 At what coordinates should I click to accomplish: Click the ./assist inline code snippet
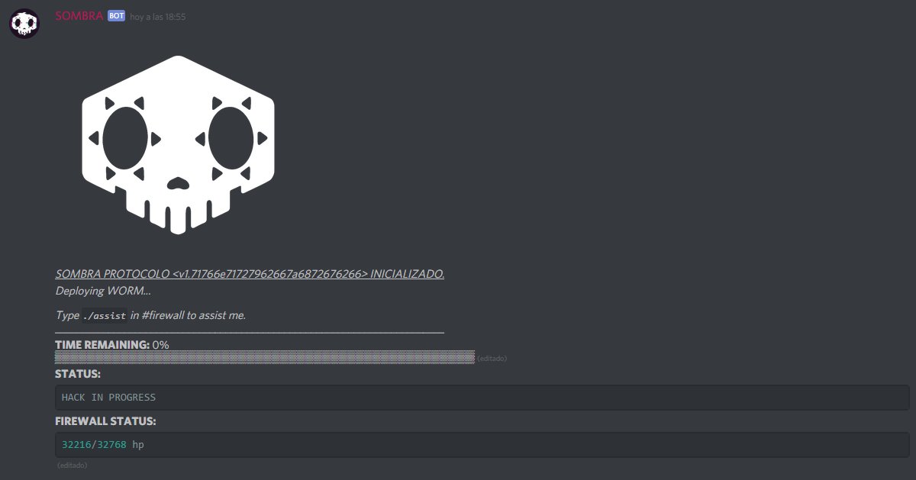(x=105, y=315)
